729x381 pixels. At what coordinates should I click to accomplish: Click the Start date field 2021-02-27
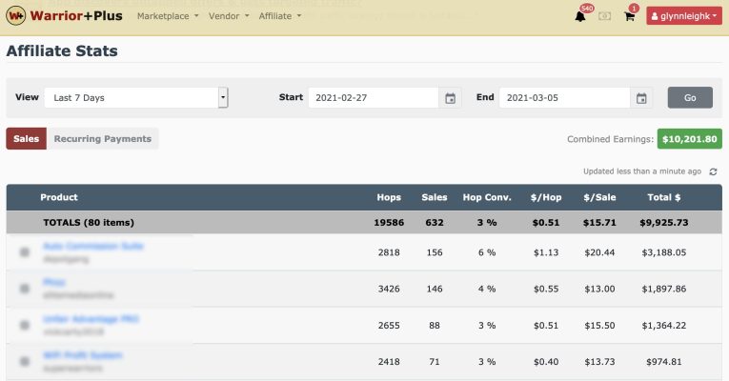[374, 98]
